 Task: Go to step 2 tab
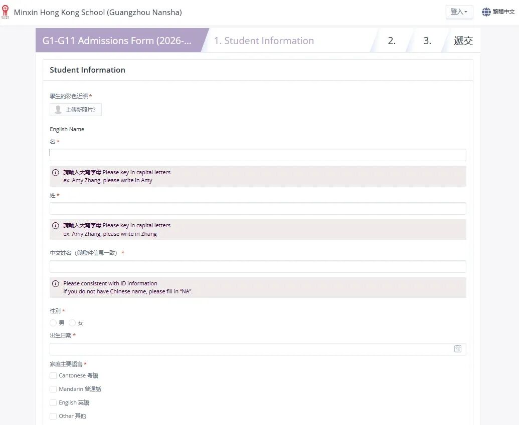point(392,41)
